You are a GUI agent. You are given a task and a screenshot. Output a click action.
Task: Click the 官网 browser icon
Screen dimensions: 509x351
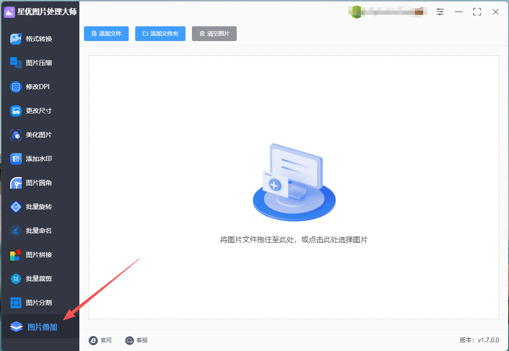coord(93,340)
